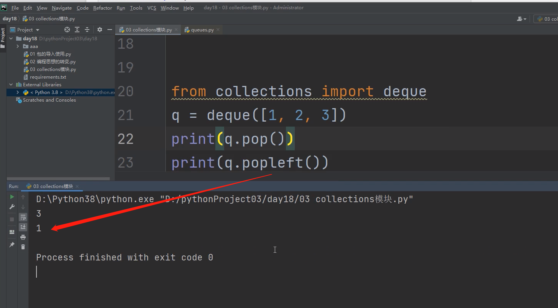Click the grey stop square in the Run panel
This screenshot has height=308, width=558.
tap(12, 219)
